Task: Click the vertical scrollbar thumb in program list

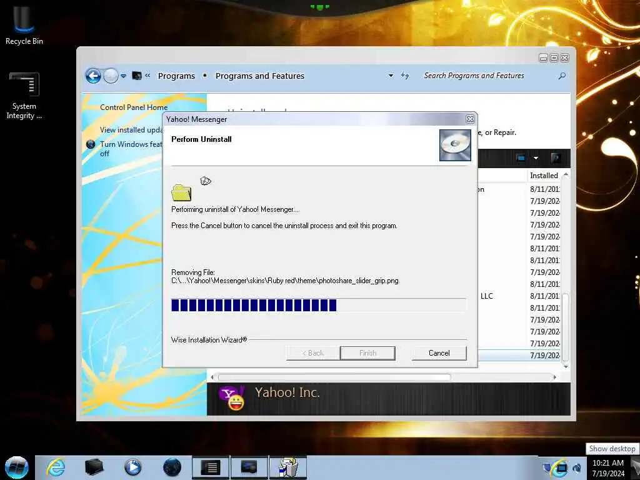Action: tap(565, 327)
